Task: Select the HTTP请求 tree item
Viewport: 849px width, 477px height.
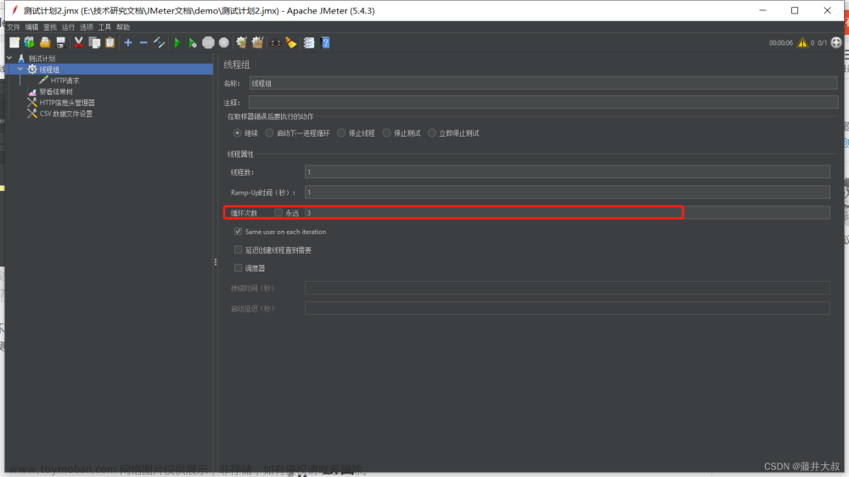Action: 65,81
